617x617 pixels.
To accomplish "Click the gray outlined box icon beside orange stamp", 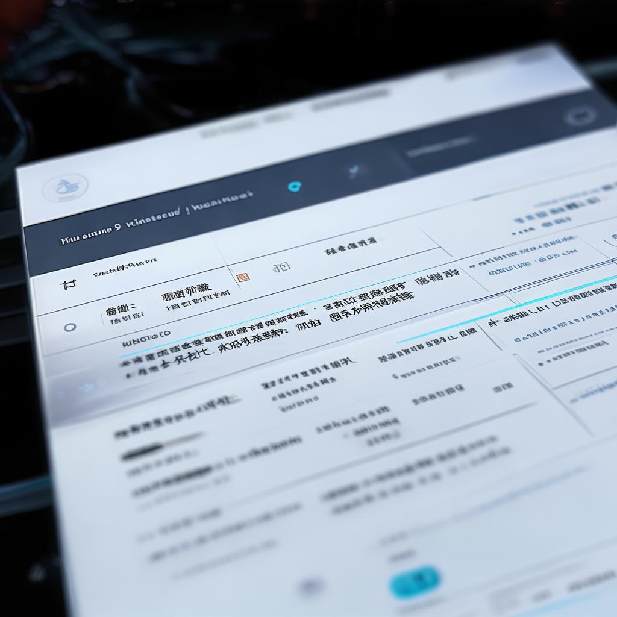I will coord(282,268).
